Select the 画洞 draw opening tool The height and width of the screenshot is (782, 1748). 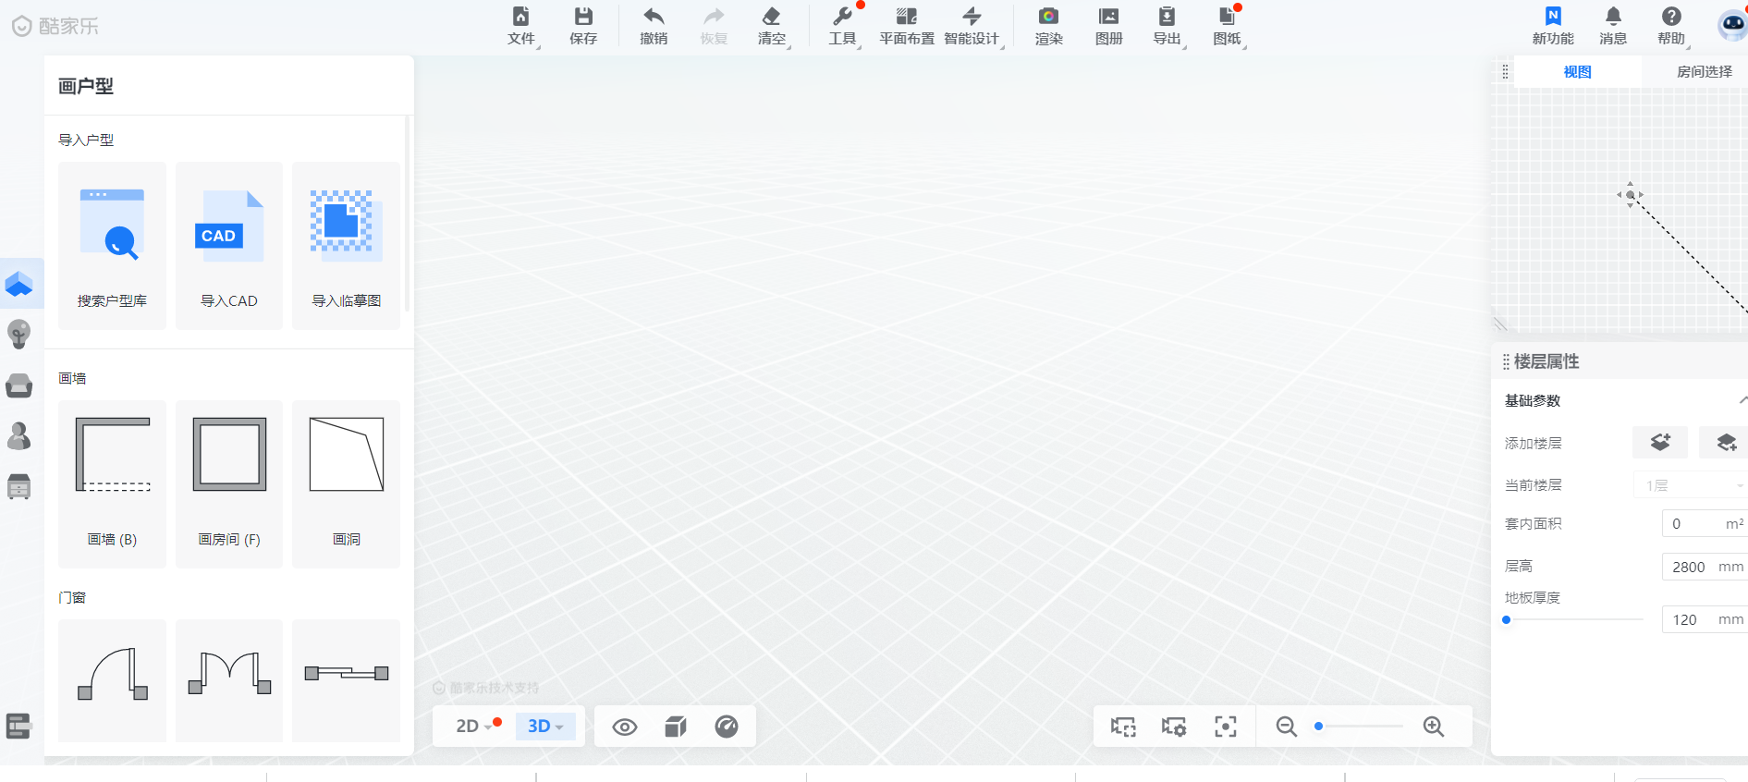click(x=347, y=484)
